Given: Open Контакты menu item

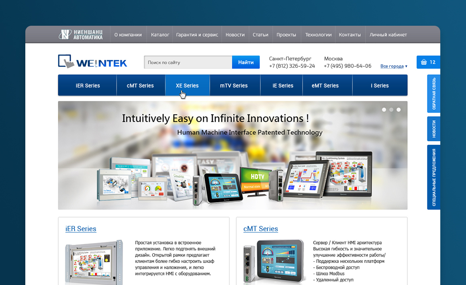Looking at the screenshot, I should [350, 35].
